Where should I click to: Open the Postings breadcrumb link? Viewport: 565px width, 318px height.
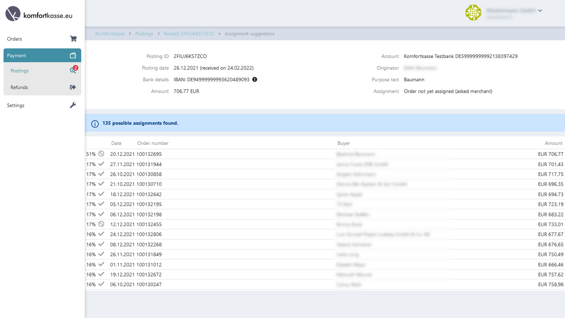[144, 34]
